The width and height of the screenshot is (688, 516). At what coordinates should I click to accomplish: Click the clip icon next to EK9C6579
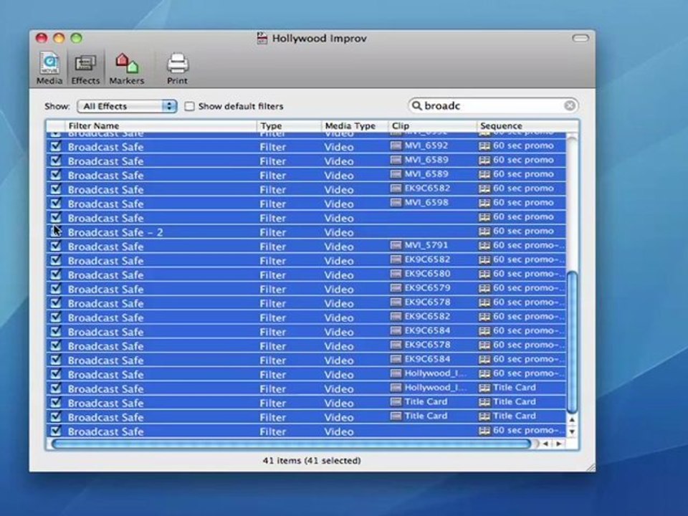point(396,288)
